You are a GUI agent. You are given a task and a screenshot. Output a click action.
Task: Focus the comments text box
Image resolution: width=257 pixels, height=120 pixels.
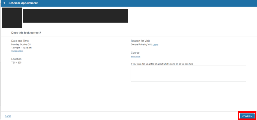tap(188, 74)
